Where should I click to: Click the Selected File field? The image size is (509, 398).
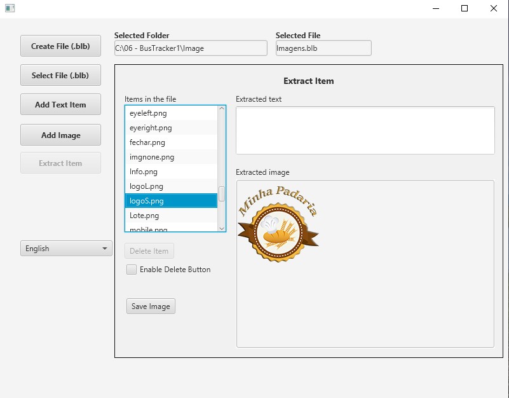click(323, 48)
